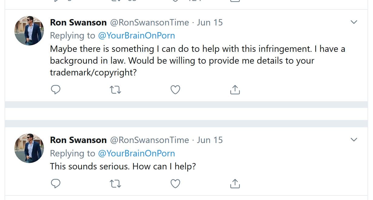Retweet the 'background in law' tweet

[x=115, y=90]
